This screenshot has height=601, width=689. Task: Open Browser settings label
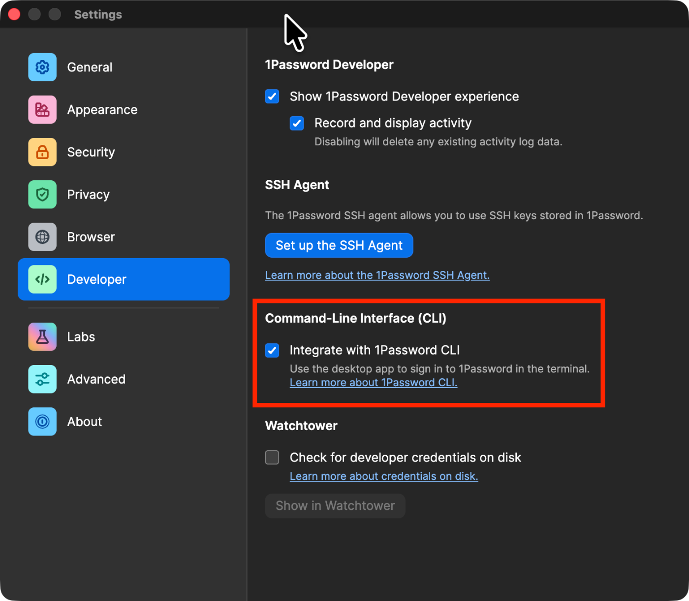click(91, 237)
